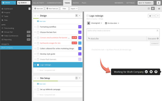Open the Export dropdown
Screen dimensions: 162x101
click(x=74, y=9)
